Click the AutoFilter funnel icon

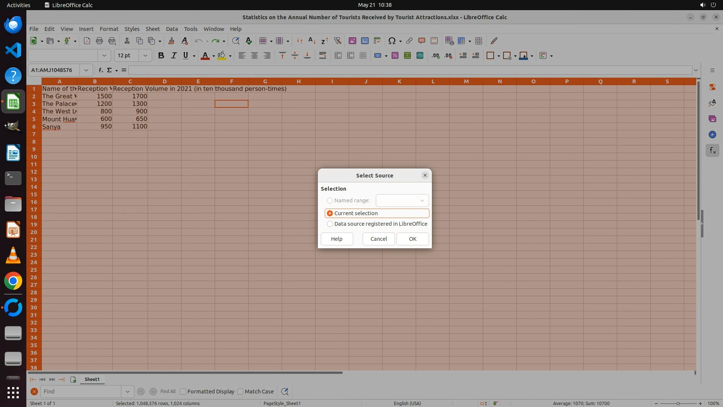point(337,41)
